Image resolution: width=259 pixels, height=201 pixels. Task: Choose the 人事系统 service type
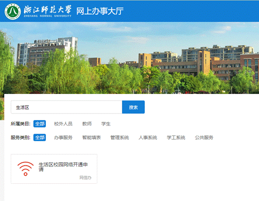[x=148, y=137]
